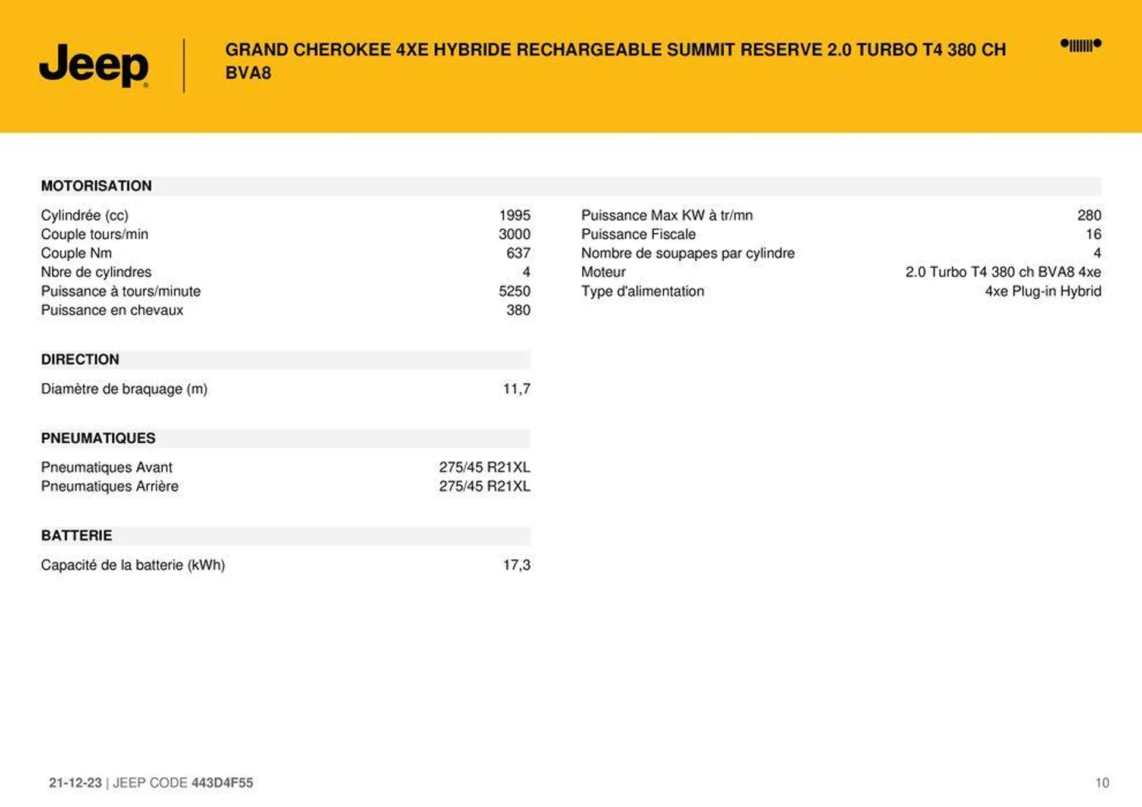Image resolution: width=1142 pixels, height=807 pixels.
Task: Select the Pneumatiques Avant label
Action: (106, 468)
